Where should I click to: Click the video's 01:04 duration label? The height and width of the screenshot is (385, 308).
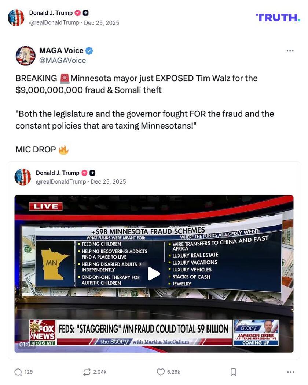26,345
